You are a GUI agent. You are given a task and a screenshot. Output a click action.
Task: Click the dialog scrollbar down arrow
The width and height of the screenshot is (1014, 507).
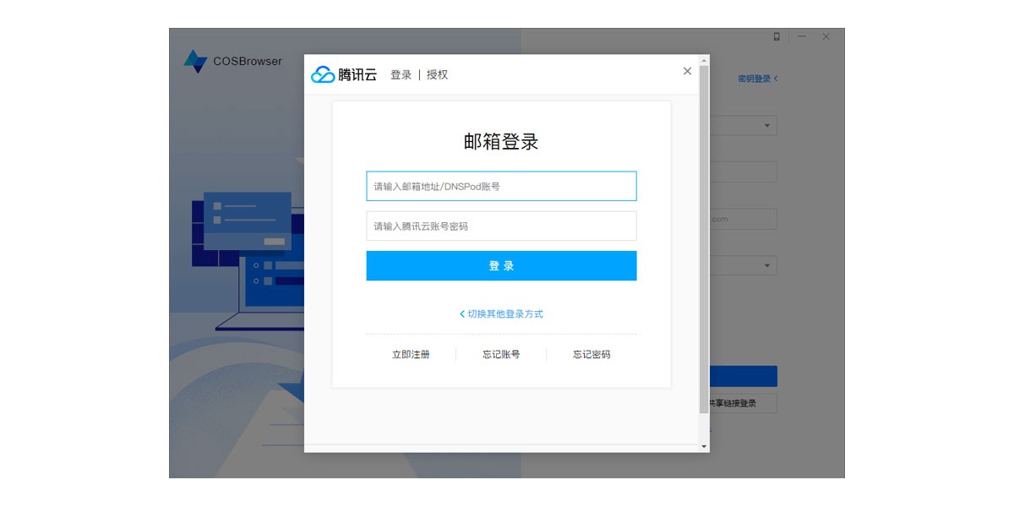704,445
